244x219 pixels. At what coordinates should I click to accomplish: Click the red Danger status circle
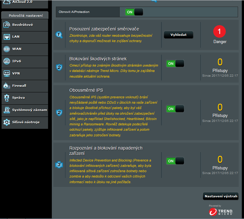pyautogui.click(x=220, y=31)
